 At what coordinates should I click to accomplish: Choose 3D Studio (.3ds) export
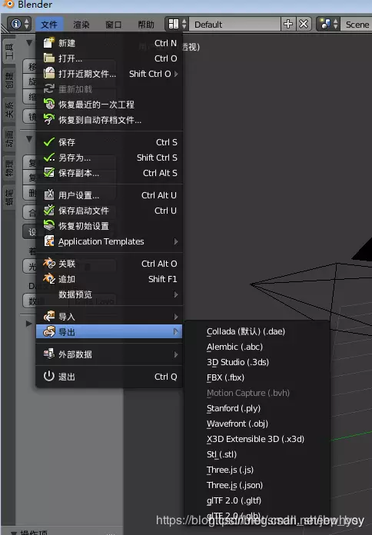coord(237,362)
